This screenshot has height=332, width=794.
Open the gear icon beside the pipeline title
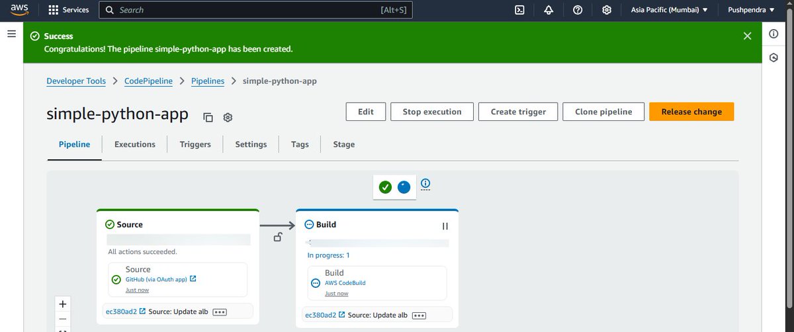[x=228, y=117]
